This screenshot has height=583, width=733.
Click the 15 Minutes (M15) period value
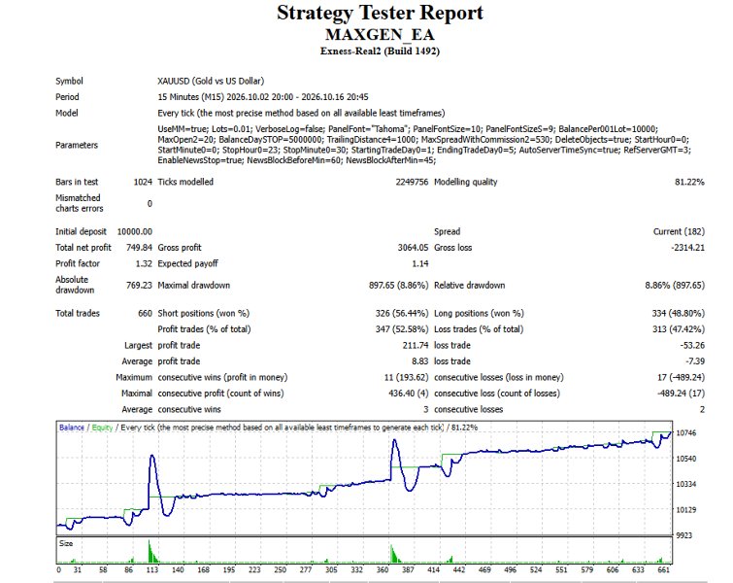pyautogui.click(x=263, y=97)
